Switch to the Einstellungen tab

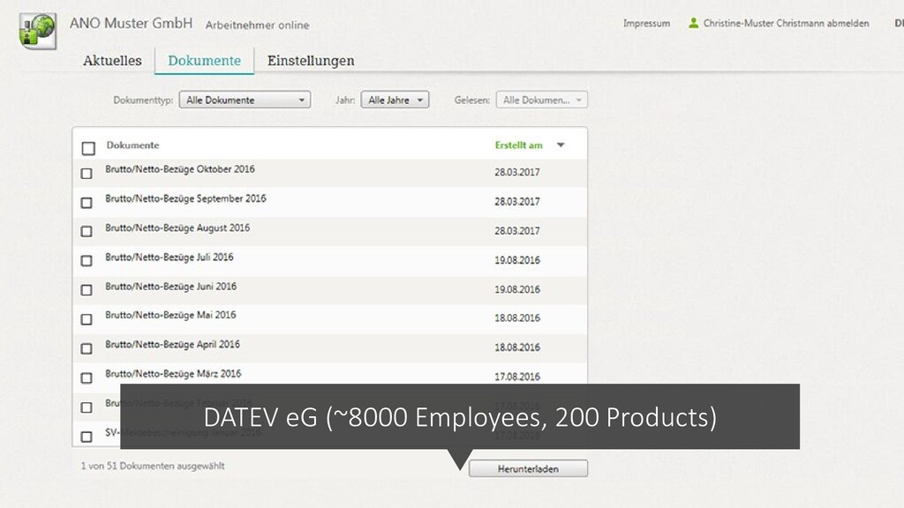point(311,61)
